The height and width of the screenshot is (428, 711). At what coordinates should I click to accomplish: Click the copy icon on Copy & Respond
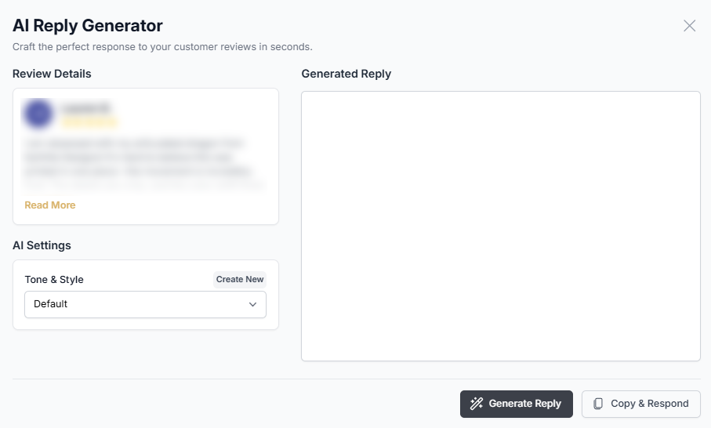pos(598,404)
